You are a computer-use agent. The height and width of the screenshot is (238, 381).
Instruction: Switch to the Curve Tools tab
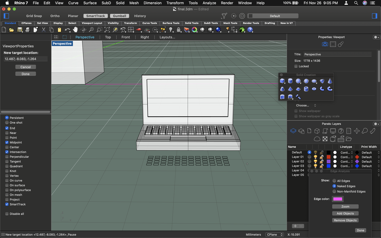click(x=150, y=23)
